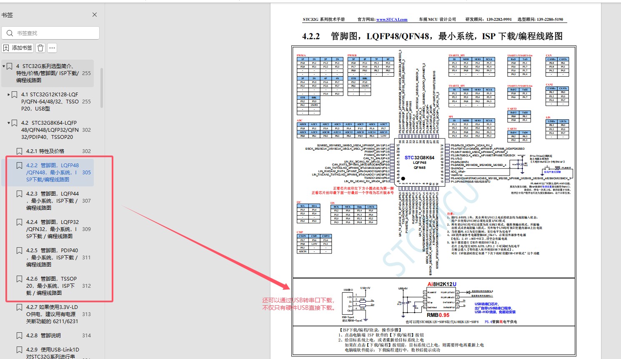Close the bookmarks panel
Viewport: 621px width, 359px height.
click(95, 15)
